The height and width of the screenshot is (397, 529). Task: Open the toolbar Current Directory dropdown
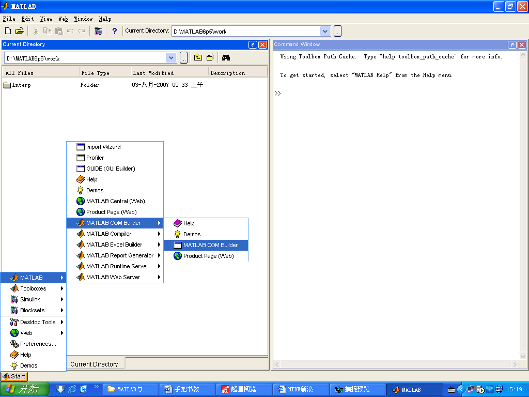pos(325,32)
